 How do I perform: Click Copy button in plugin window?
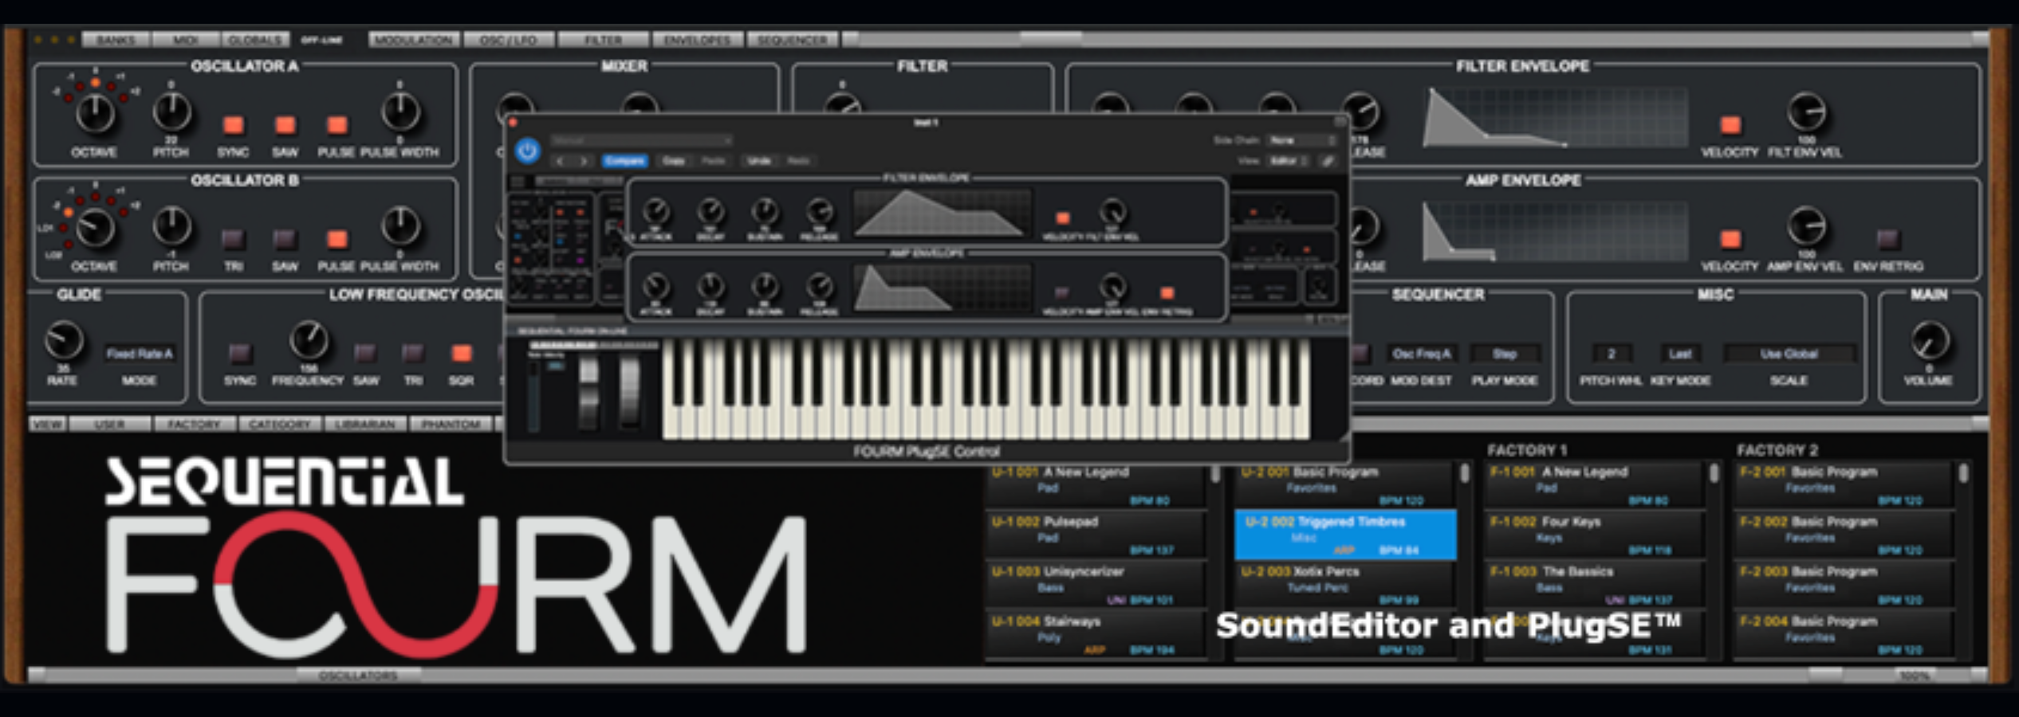pos(674,161)
